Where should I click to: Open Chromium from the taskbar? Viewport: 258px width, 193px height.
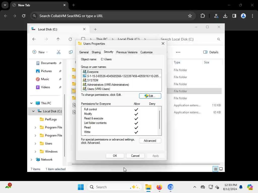(x=171, y=187)
